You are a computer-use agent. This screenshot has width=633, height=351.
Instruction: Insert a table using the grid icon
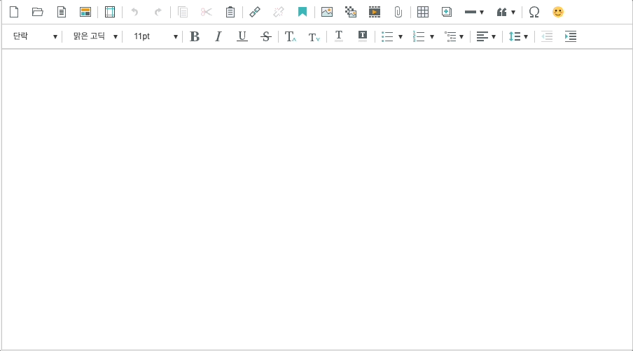[422, 12]
